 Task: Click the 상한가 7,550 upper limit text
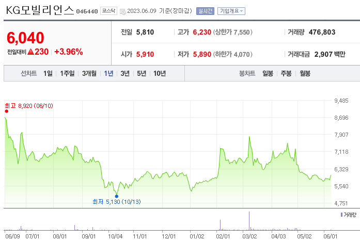[233, 32]
